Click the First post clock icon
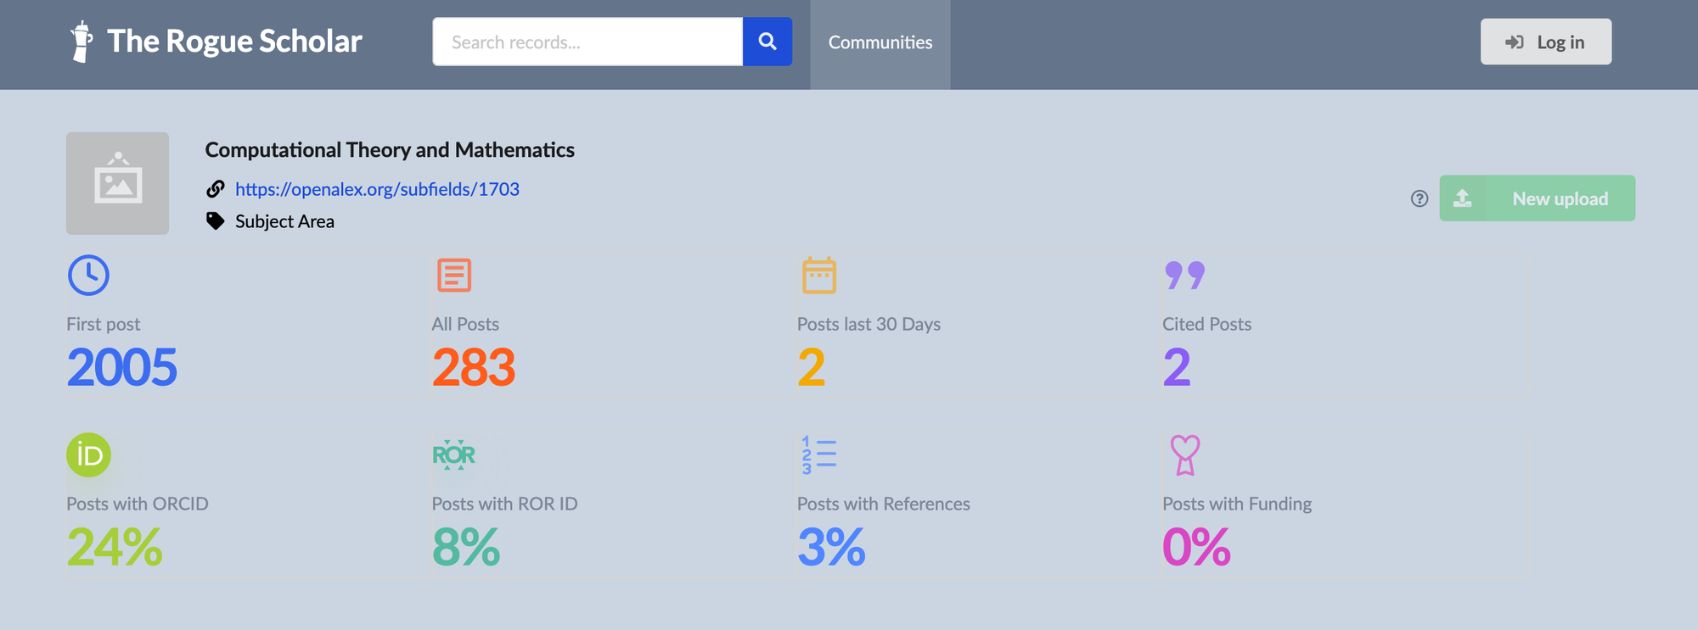The width and height of the screenshot is (1698, 630). (x=88, y=276)
